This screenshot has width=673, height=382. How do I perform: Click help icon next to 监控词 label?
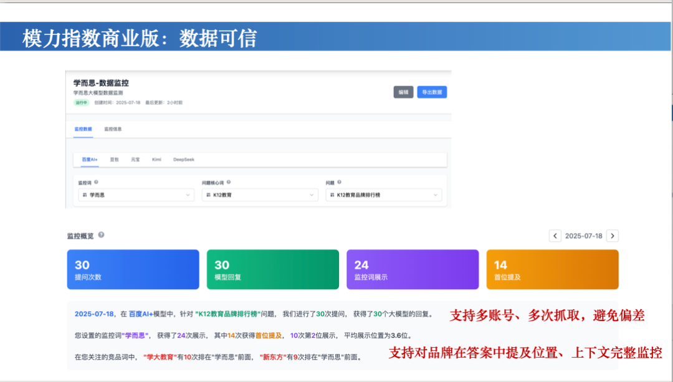96,183
